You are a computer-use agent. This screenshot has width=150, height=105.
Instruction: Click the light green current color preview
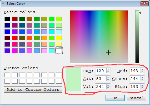(x=74, y=79)
